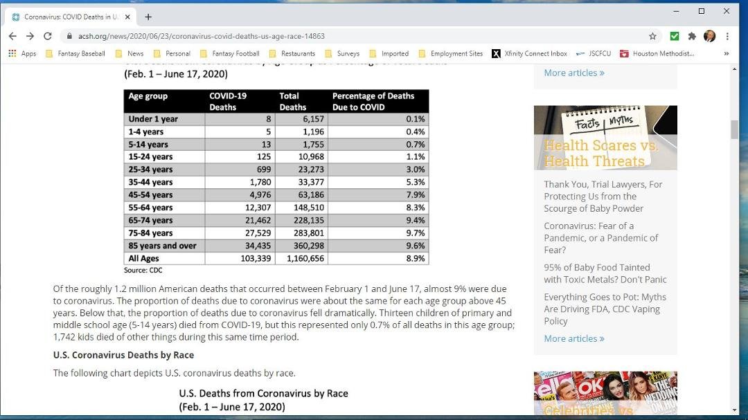Viewport: 748px width, 420px height.
Task: Show more bookmarks with the chevron
Action: 727,53
